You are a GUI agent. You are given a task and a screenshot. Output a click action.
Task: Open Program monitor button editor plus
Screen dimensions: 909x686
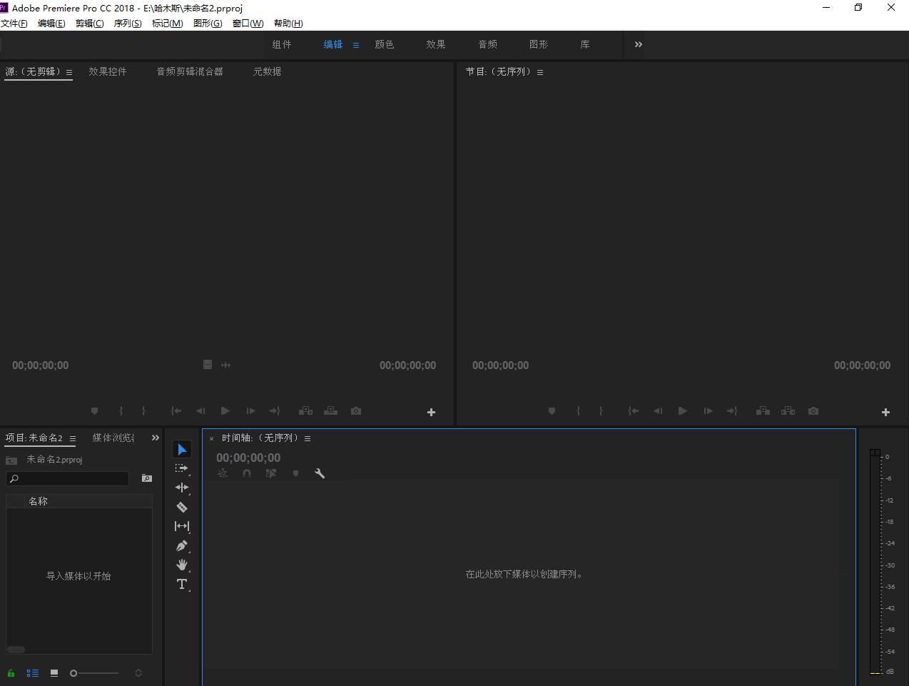[885, 412]
